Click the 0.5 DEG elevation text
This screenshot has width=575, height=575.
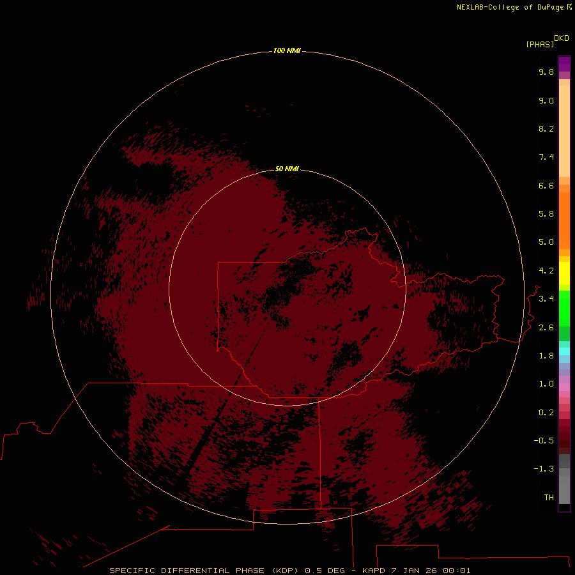325,571
